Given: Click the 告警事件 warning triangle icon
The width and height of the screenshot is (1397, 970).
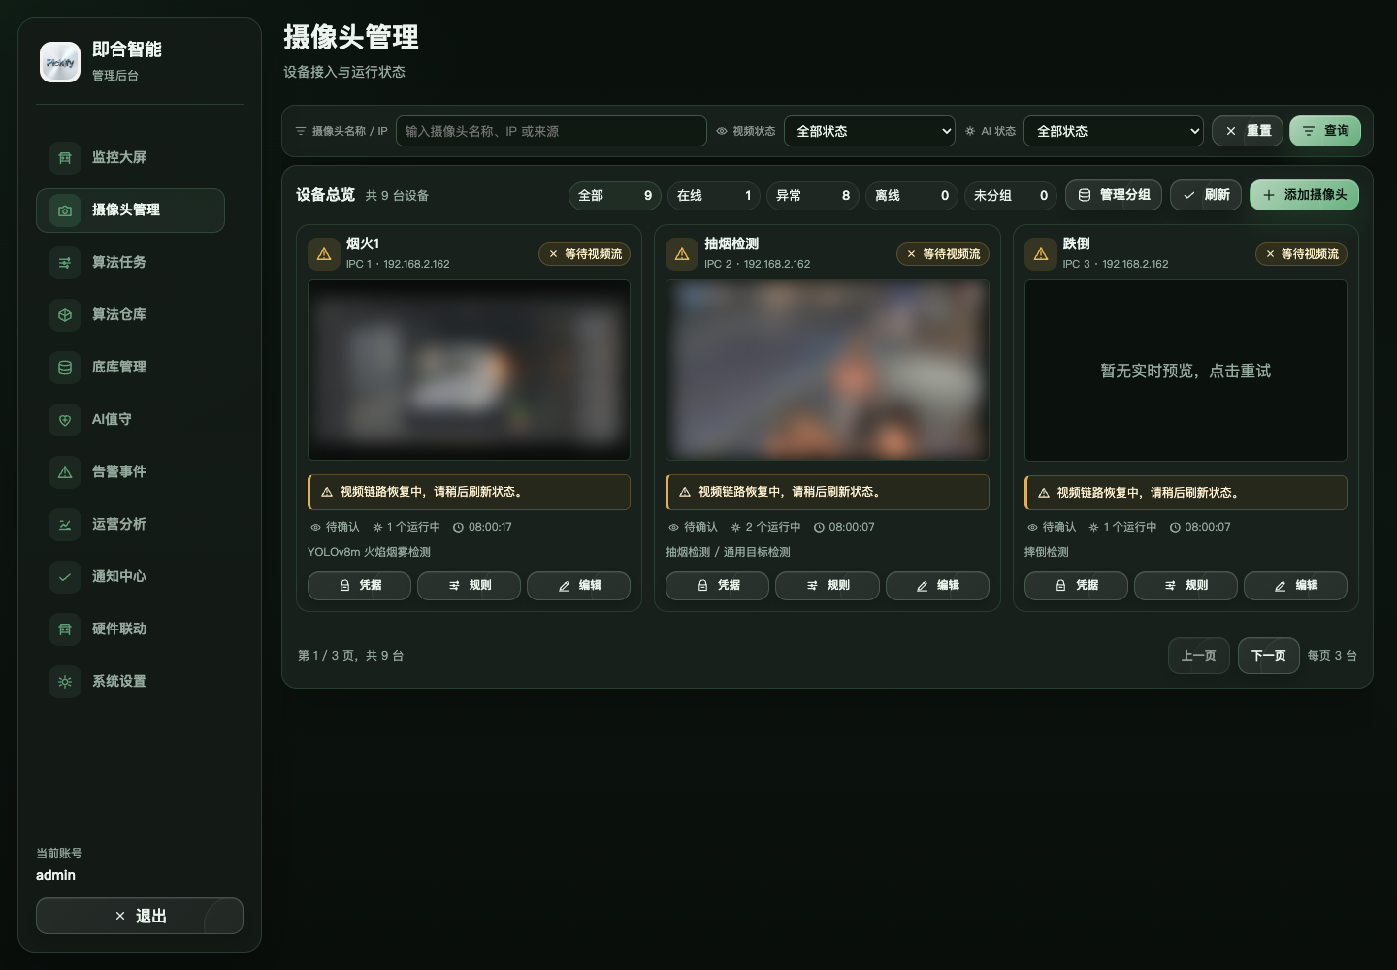Looking at the screenshot, I should click(x=65, y=471).
